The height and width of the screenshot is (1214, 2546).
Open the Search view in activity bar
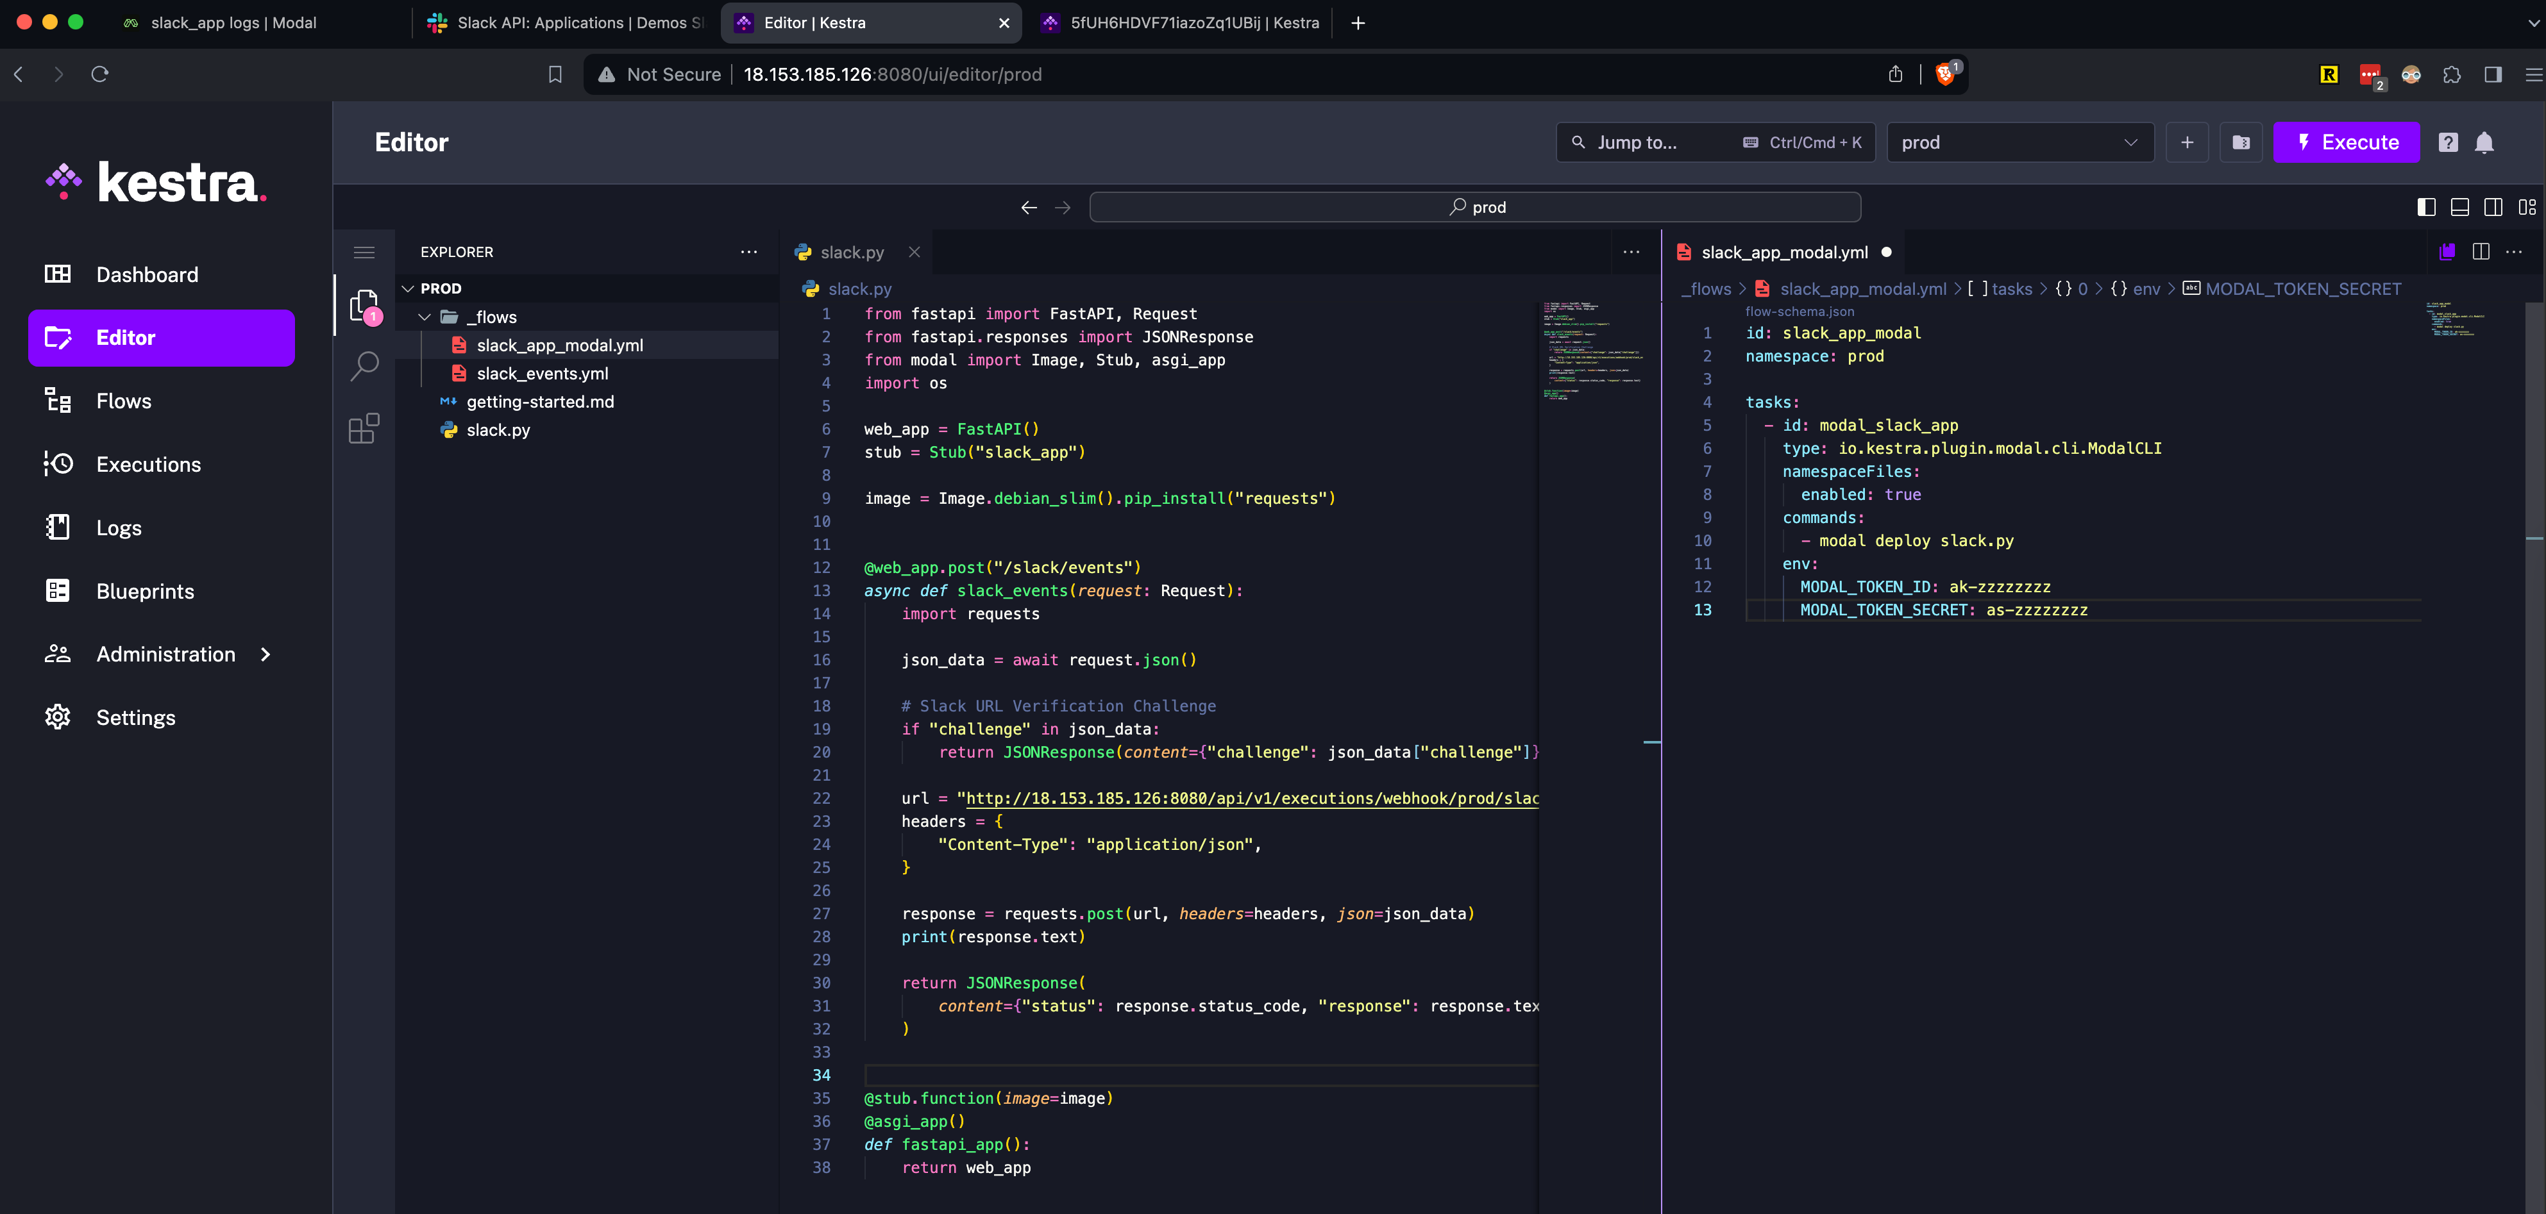click(x=364, y=367)
